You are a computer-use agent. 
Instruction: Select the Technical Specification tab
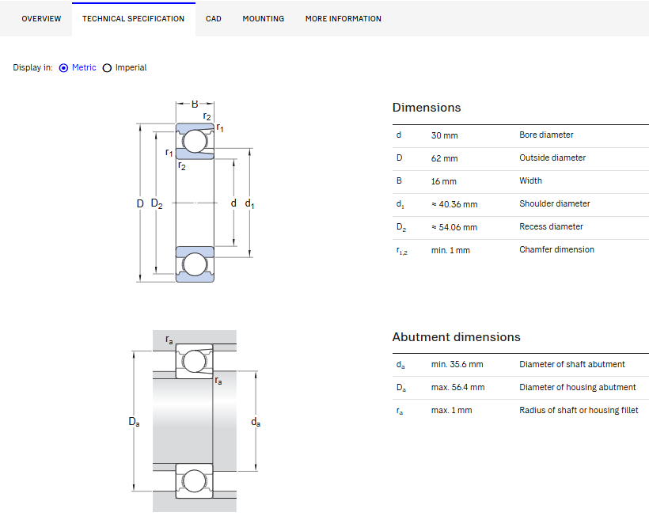pyautogui.click(x=133, y=19)
